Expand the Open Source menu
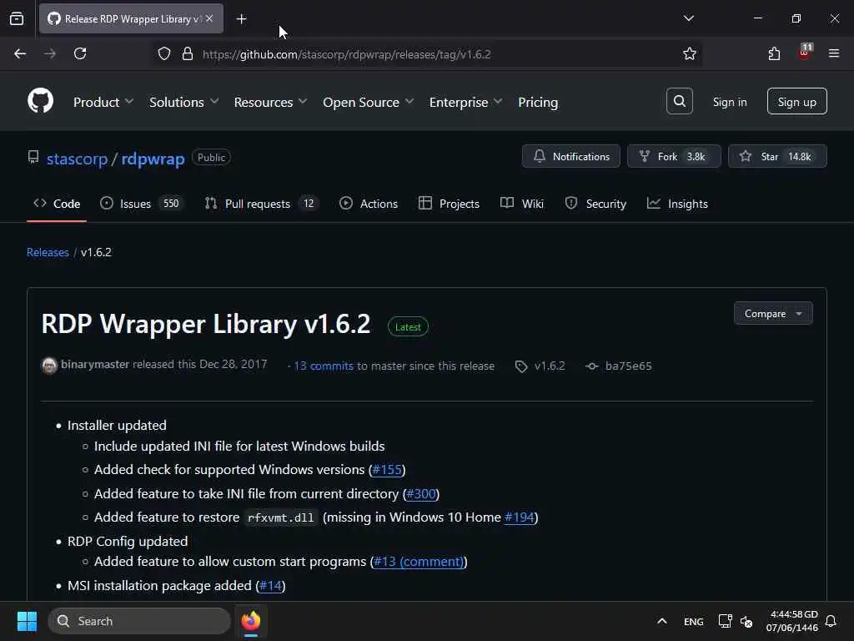This screenshot has height=641, width=854. point(368,102)
